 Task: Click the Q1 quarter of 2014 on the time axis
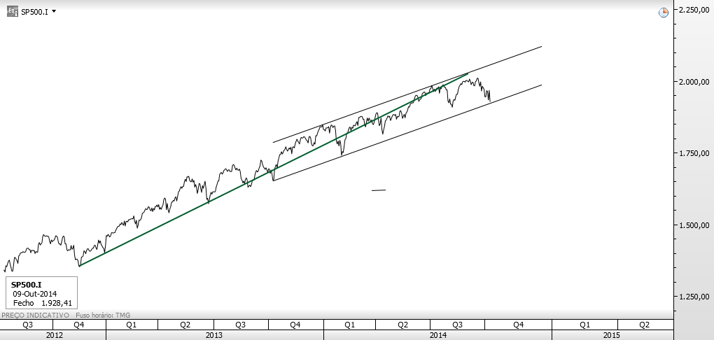click(350, 325)
